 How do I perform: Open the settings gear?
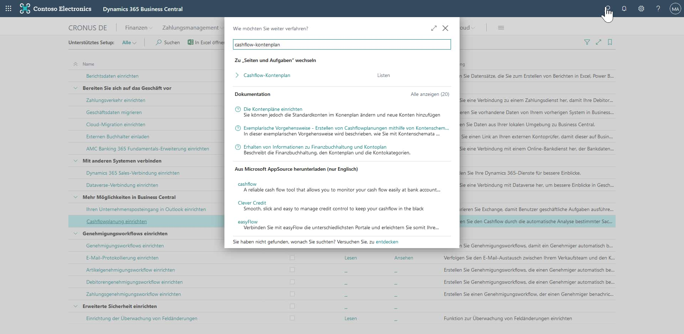(641, 9)
